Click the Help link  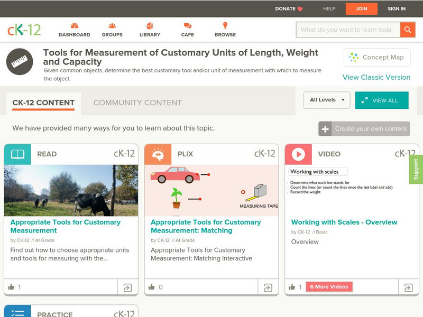[329, 9]
